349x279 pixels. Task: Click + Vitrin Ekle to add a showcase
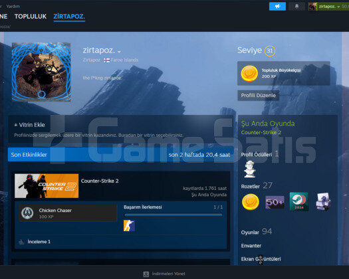point(29,125)
